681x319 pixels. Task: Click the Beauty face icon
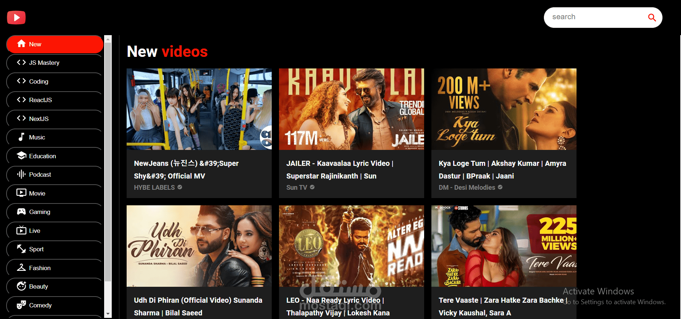21,286
